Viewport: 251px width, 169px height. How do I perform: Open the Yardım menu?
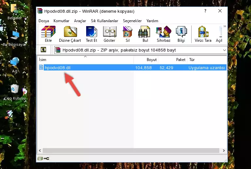coord(152,21)
